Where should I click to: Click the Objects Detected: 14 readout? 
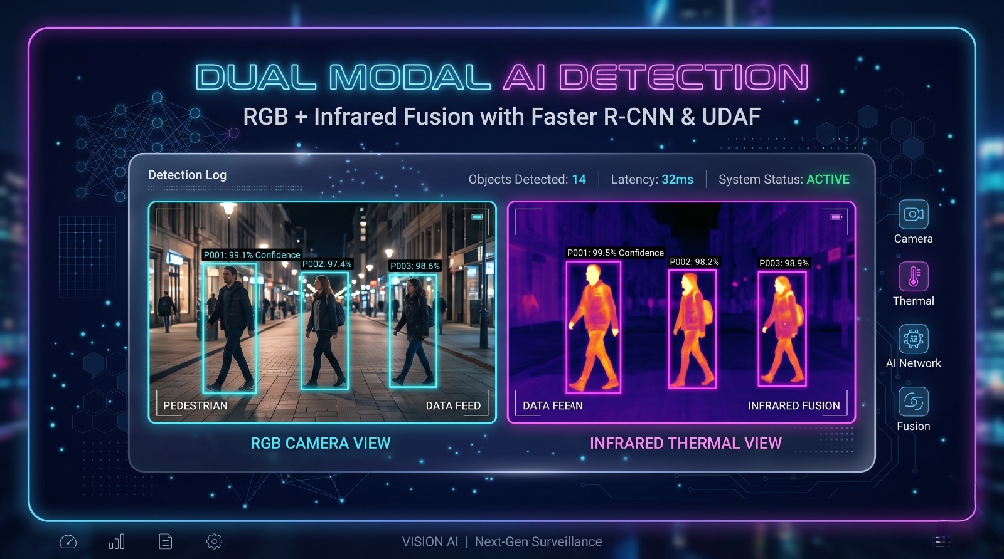pos(527,179)
